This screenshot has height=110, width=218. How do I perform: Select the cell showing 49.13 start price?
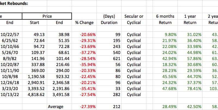[x=35, y=35]
